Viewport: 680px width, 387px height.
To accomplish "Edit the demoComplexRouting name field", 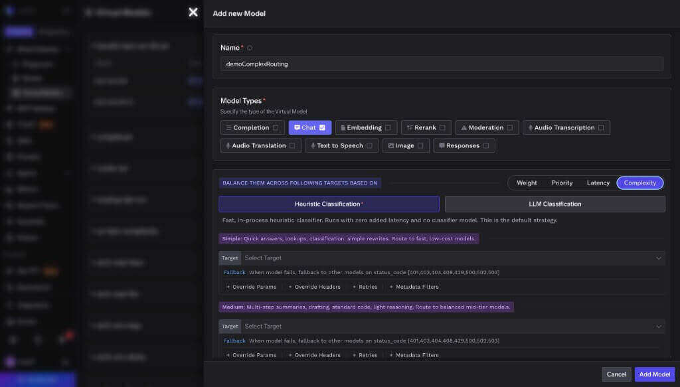I will [442, 64].
